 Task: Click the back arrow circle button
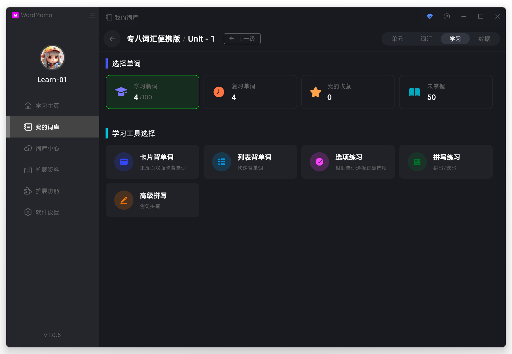pyautogui.click(x=112, y=39)
